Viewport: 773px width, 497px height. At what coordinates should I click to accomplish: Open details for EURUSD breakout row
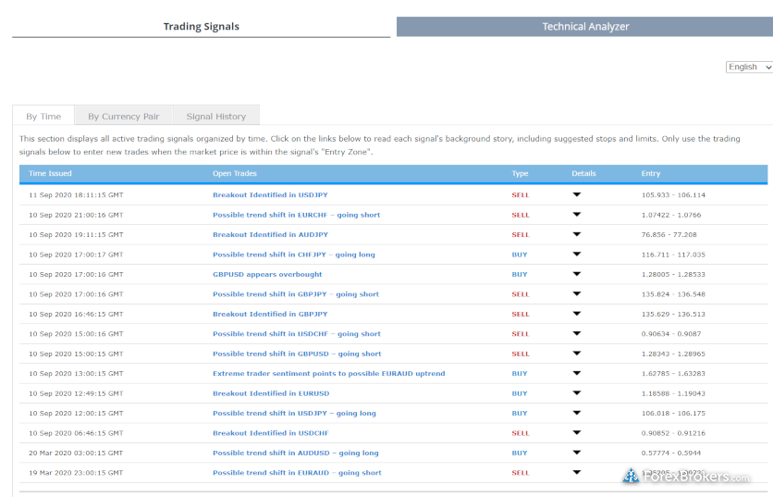point(576,393)
